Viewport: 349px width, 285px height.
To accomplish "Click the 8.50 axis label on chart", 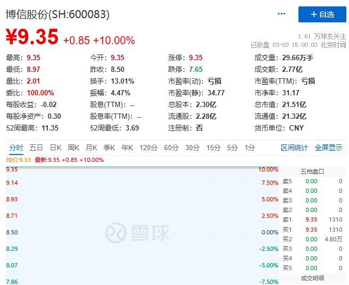I will pos(12,232).
